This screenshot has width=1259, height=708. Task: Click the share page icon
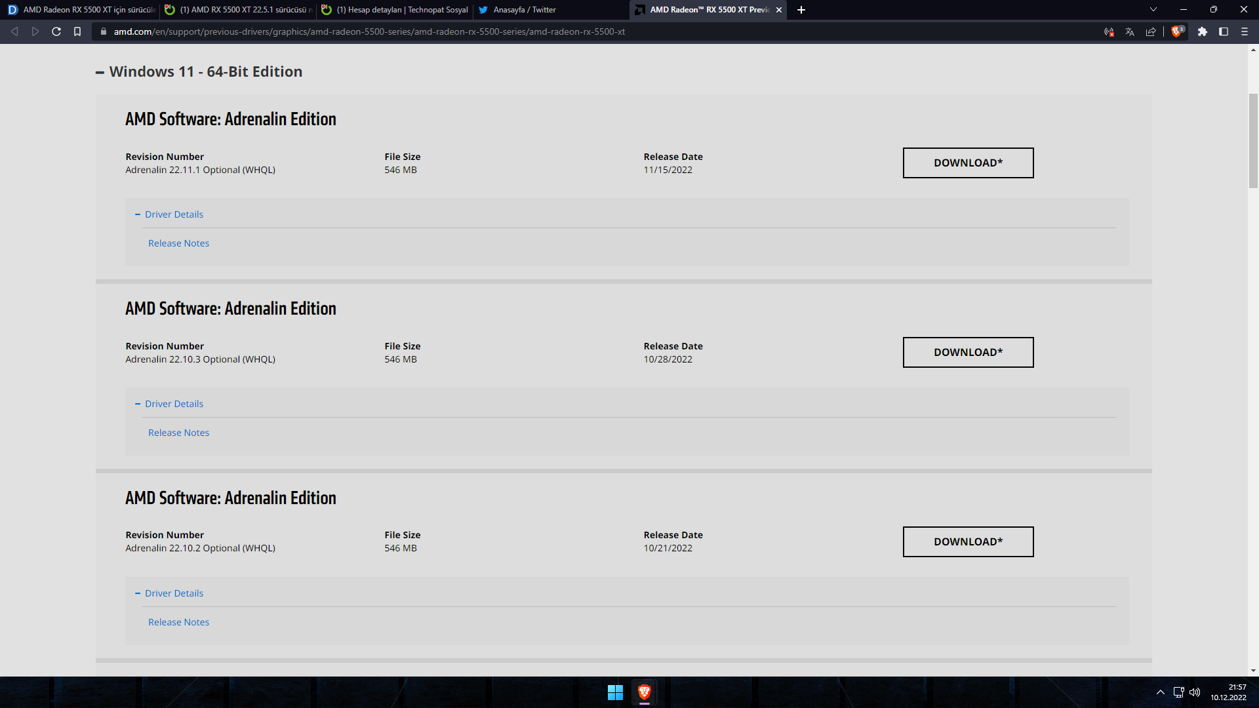coord(1151,31)
